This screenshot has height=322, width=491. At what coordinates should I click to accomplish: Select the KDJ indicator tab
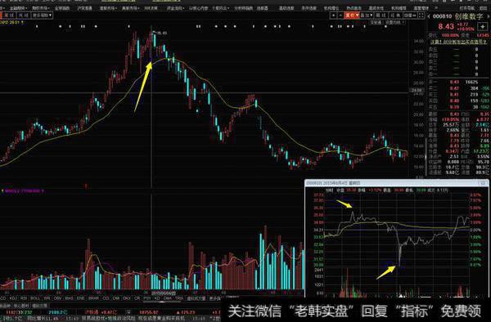click(x=13, y=298)
